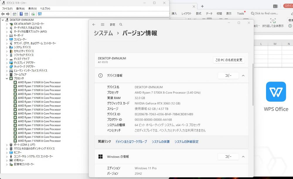Scan for hardware changes monitor icon
293x179 pixels.
[x=40, y=14]
